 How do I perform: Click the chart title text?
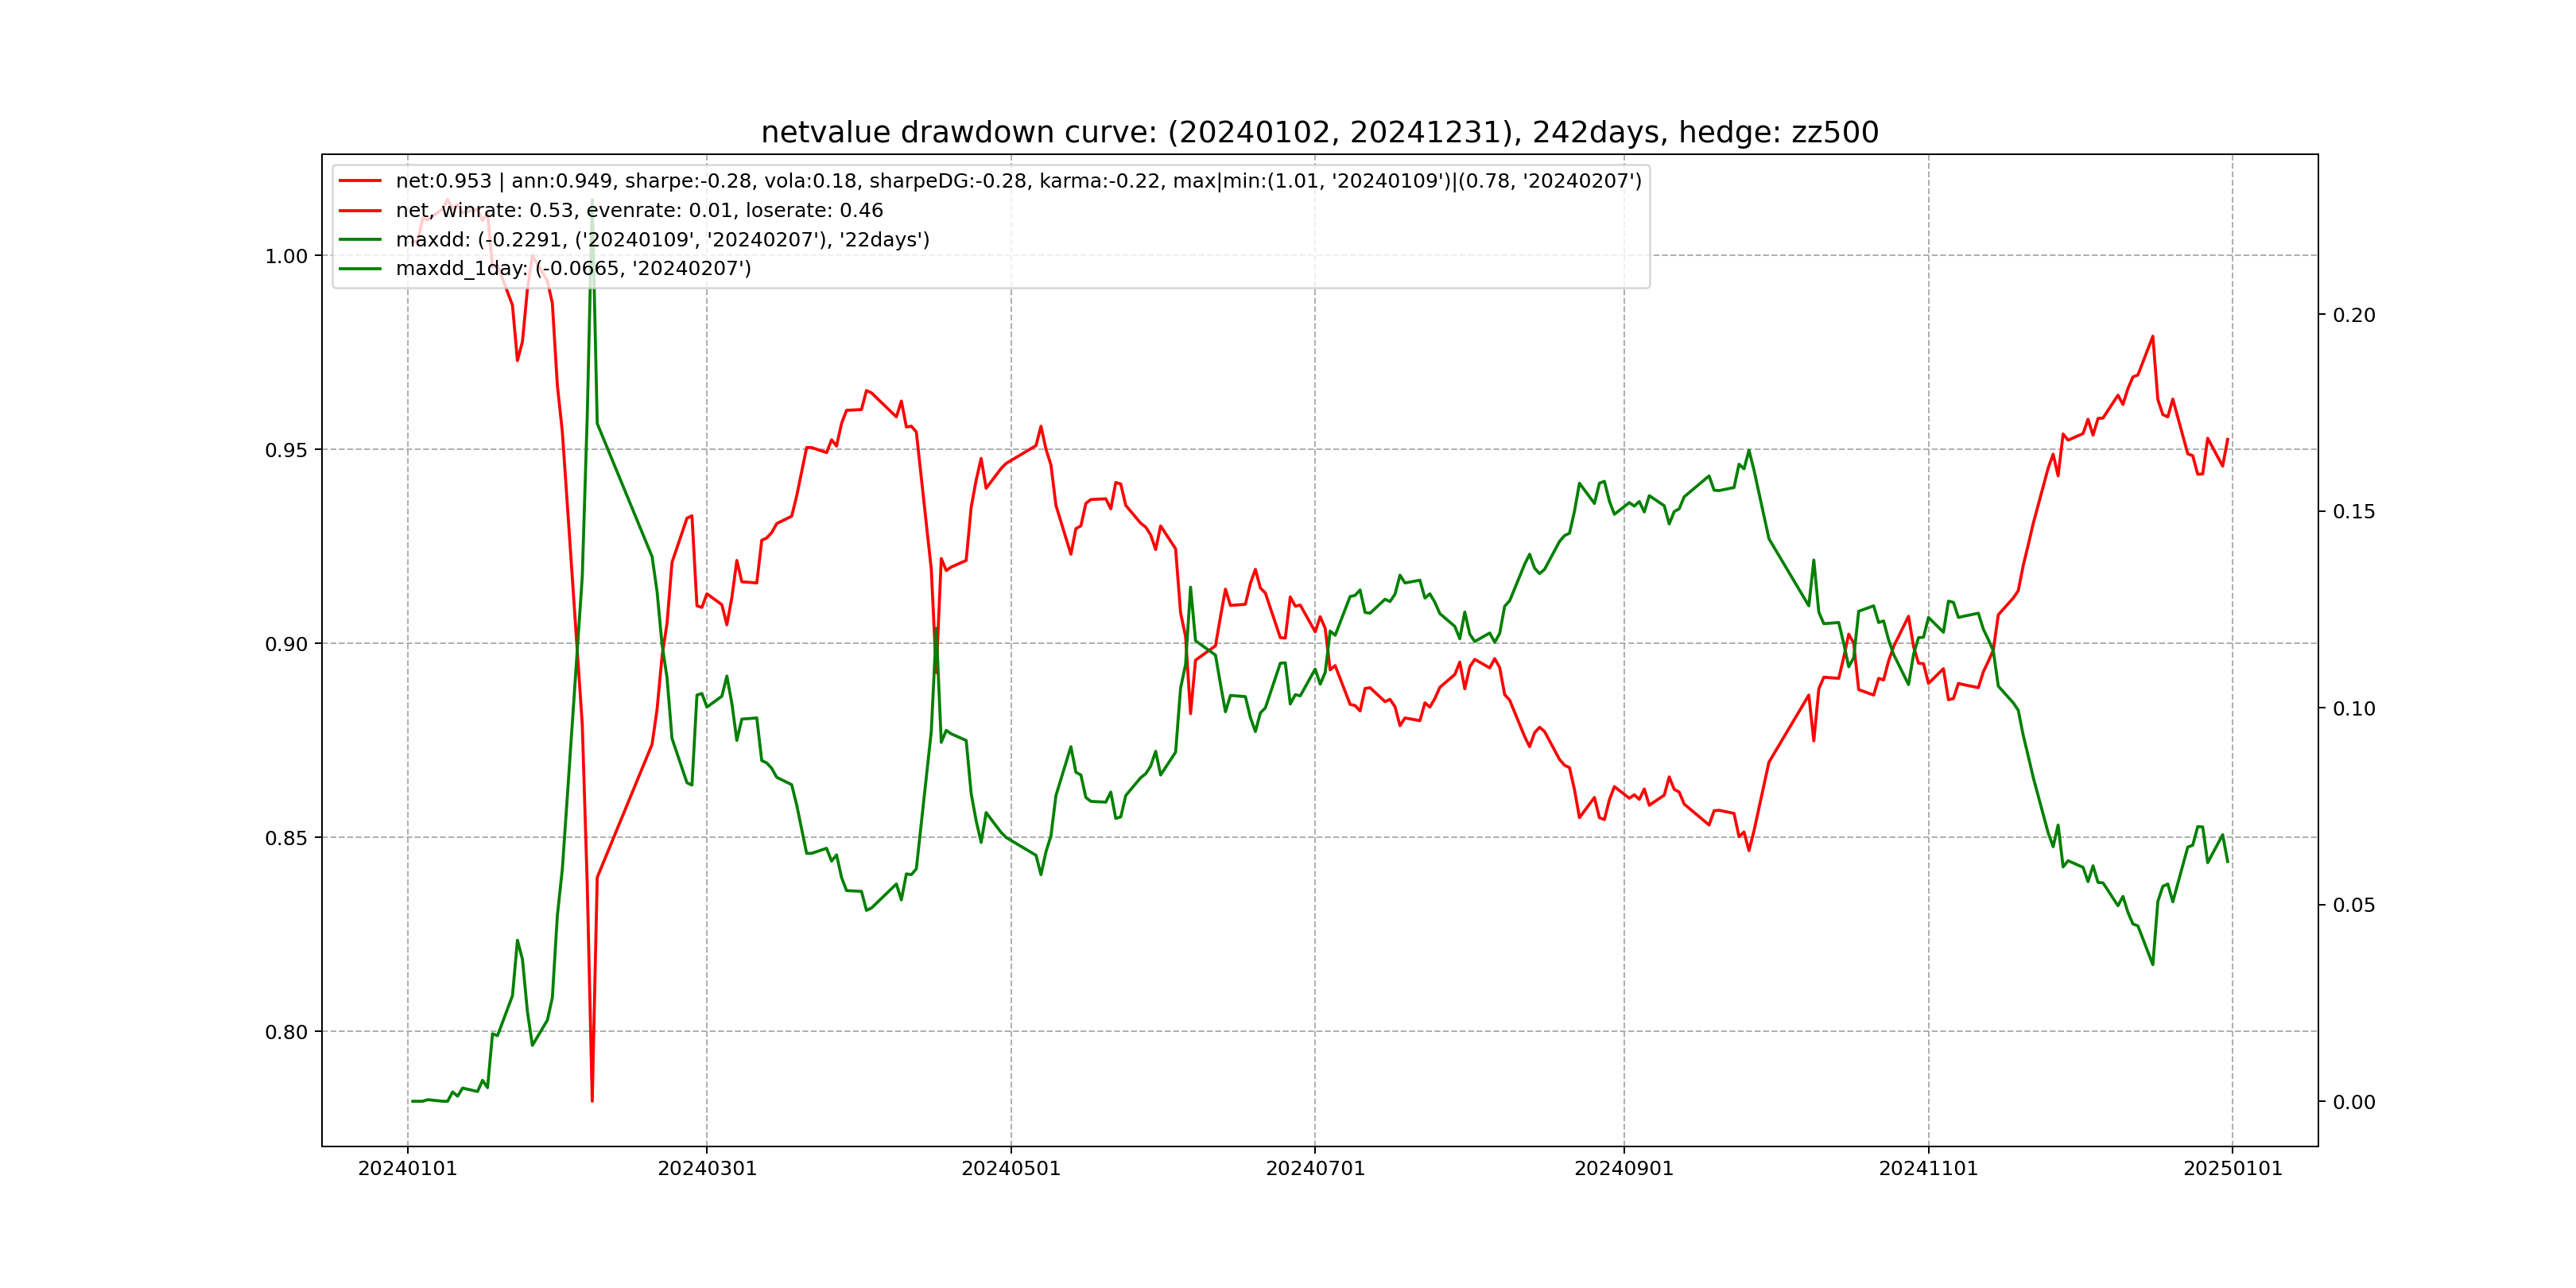click(1319, 132)
